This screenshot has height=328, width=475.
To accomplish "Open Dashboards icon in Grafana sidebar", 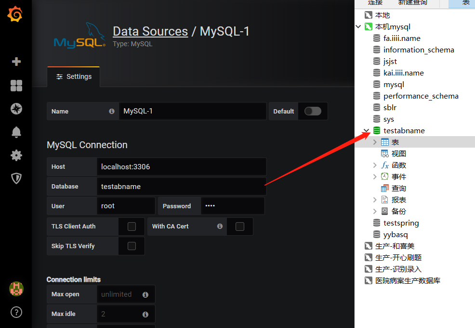I will (x=16, y=86).
